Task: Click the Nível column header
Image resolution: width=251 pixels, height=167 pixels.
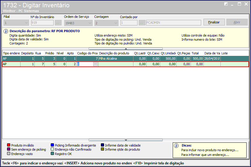Action: [61, 53]
